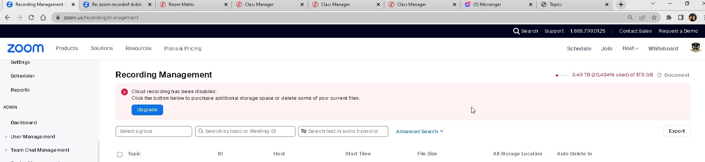
Task: Click Search in the top black bar
Action: [x=525, y=31]
